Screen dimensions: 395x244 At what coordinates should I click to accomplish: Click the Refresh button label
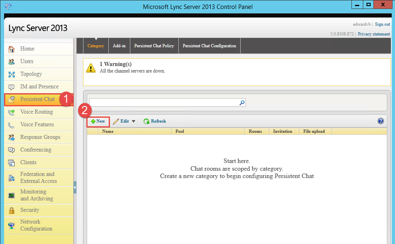tap(158, 121)
